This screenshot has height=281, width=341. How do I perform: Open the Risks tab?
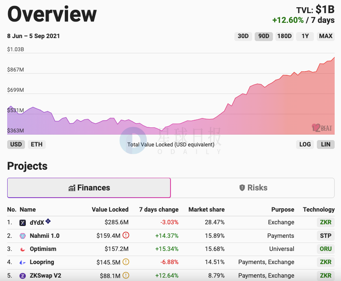coord(253,188)
